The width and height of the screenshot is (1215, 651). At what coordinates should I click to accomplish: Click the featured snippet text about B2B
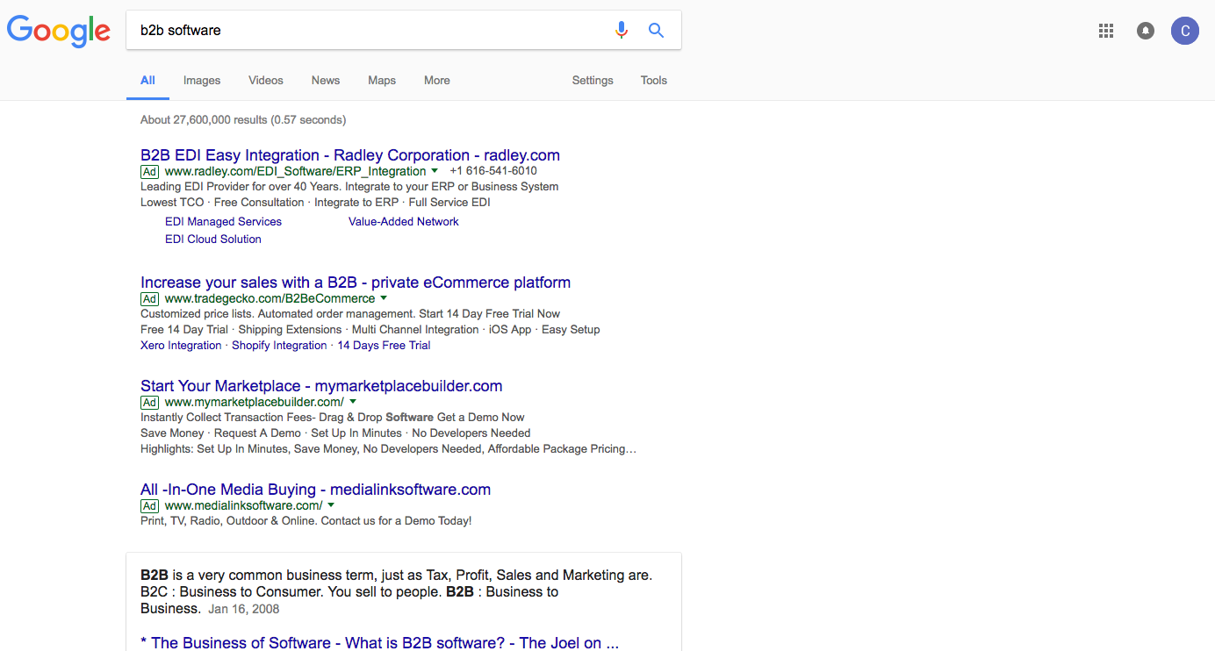397,591
